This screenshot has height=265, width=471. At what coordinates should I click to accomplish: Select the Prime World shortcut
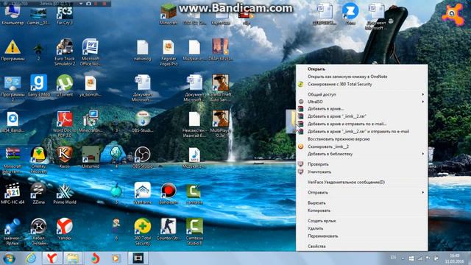pyautogui.click(x=65, y=194)
